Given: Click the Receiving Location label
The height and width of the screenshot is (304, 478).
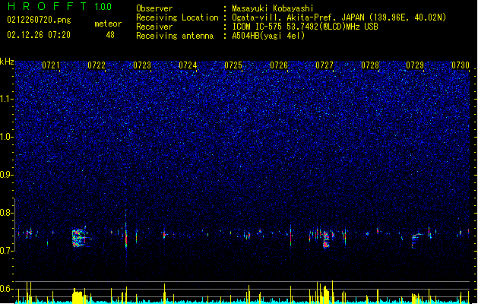Looking at the screenshot, I should pos(177,17).
